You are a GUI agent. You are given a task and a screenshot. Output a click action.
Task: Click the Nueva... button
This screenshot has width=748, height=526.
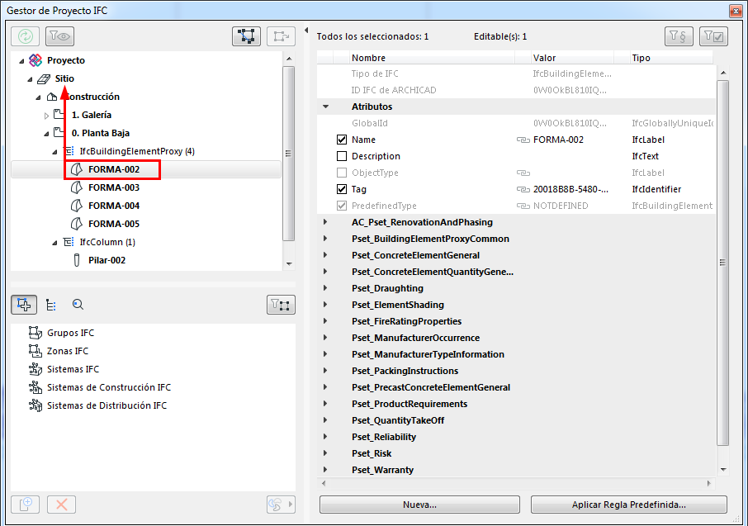tap(419, 505)
